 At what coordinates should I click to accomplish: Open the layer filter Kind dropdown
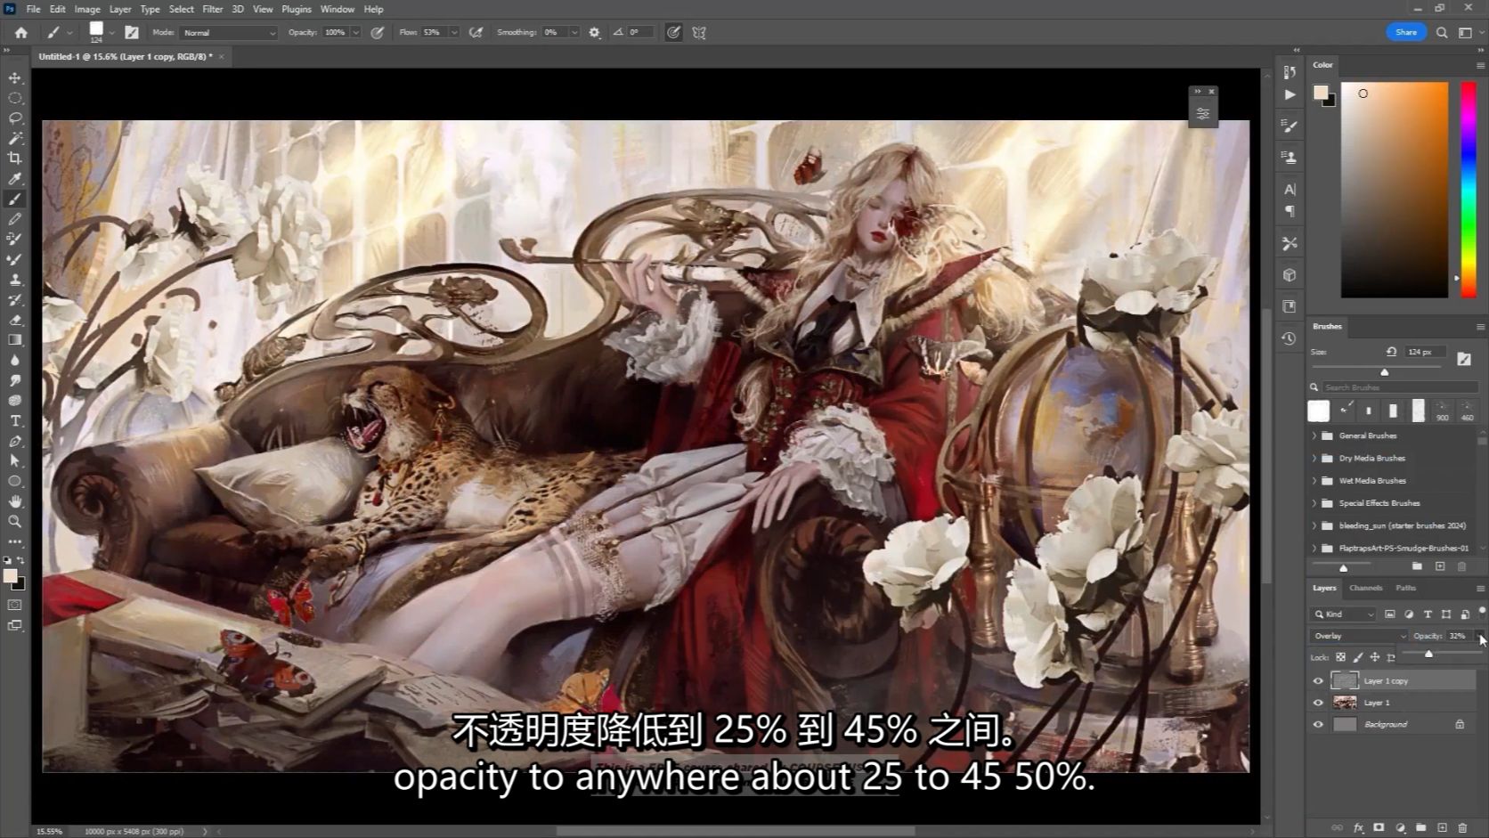pyautogui.click(x=1345, y=614)
